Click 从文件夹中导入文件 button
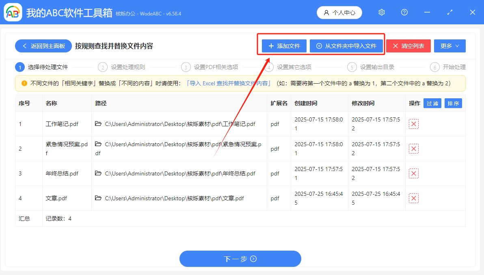Viewport: 484px width, 275px height. [347, 46]
